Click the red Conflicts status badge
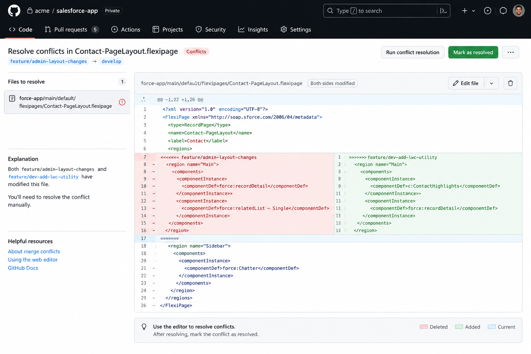Image resolution: width=531 pixels, height=354 pixels. click(x=196, y=52)
